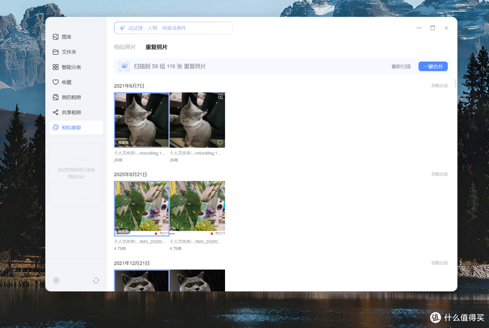Viewport: 489px width, 328px height.
Task: Focus the 试试搜 search field
Action: click(x=173, y=28)
